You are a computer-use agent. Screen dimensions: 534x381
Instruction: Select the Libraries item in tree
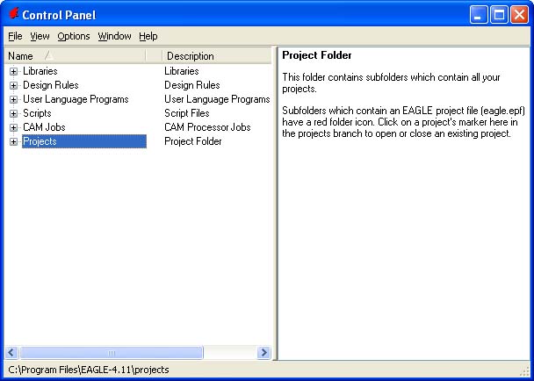point(40,71)
